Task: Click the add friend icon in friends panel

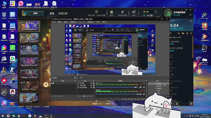Action: click(179, 33)
